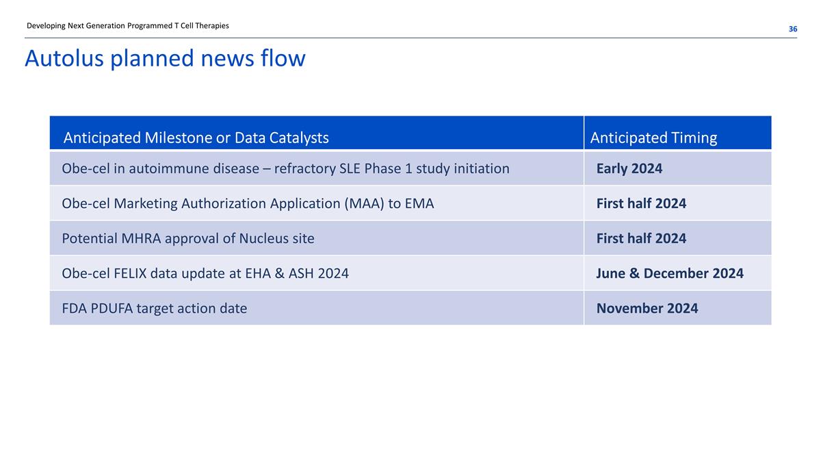Select the Obe-cel FELIX data update milestone

(205, 274)
